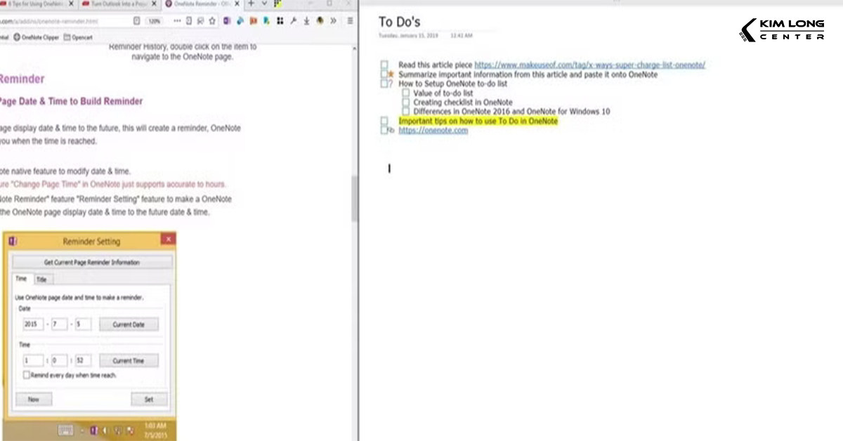Click 'Get Current Page Reminder Information'
Viewport: 843px width, 441px height.
[x=91, y=261]
